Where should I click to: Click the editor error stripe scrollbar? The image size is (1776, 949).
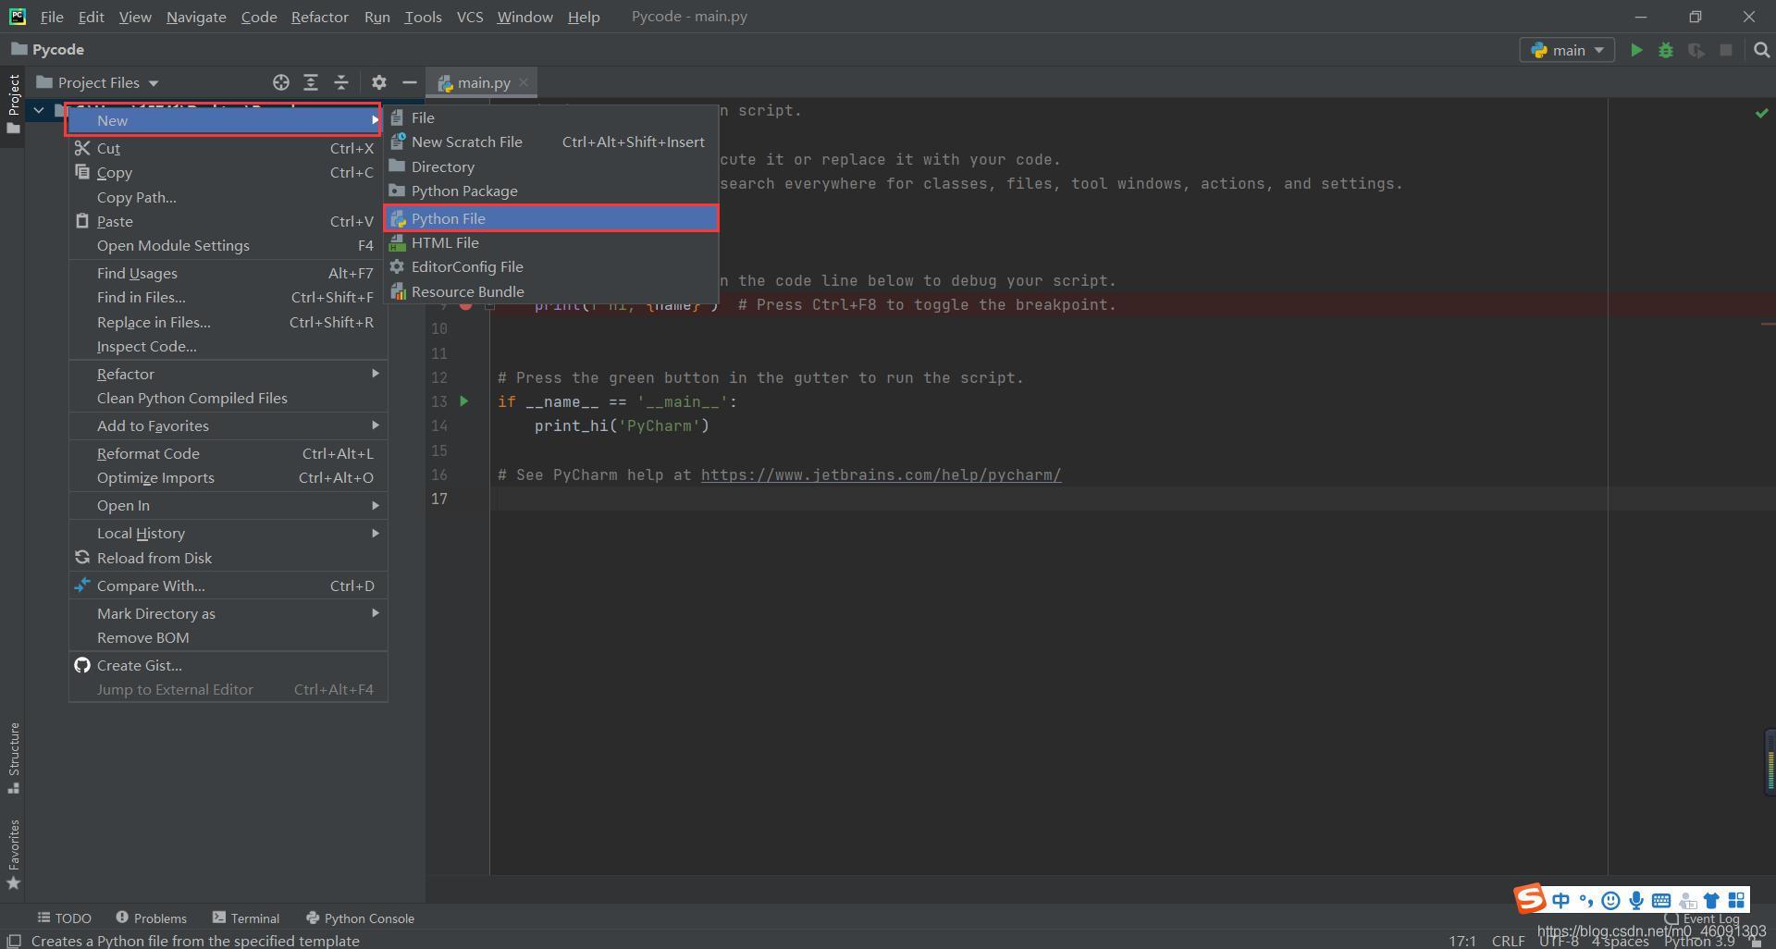[x=1768, y=487]
